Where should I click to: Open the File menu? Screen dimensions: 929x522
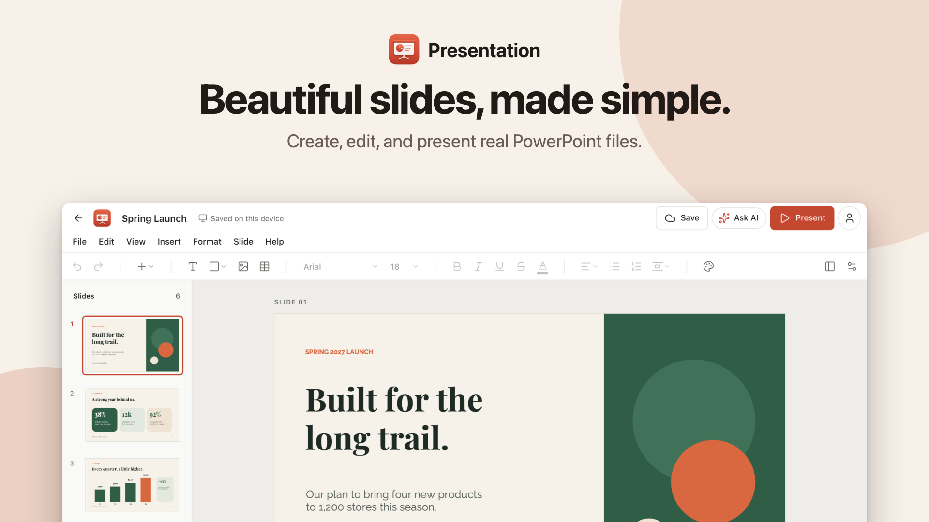[x=79, y=241]
